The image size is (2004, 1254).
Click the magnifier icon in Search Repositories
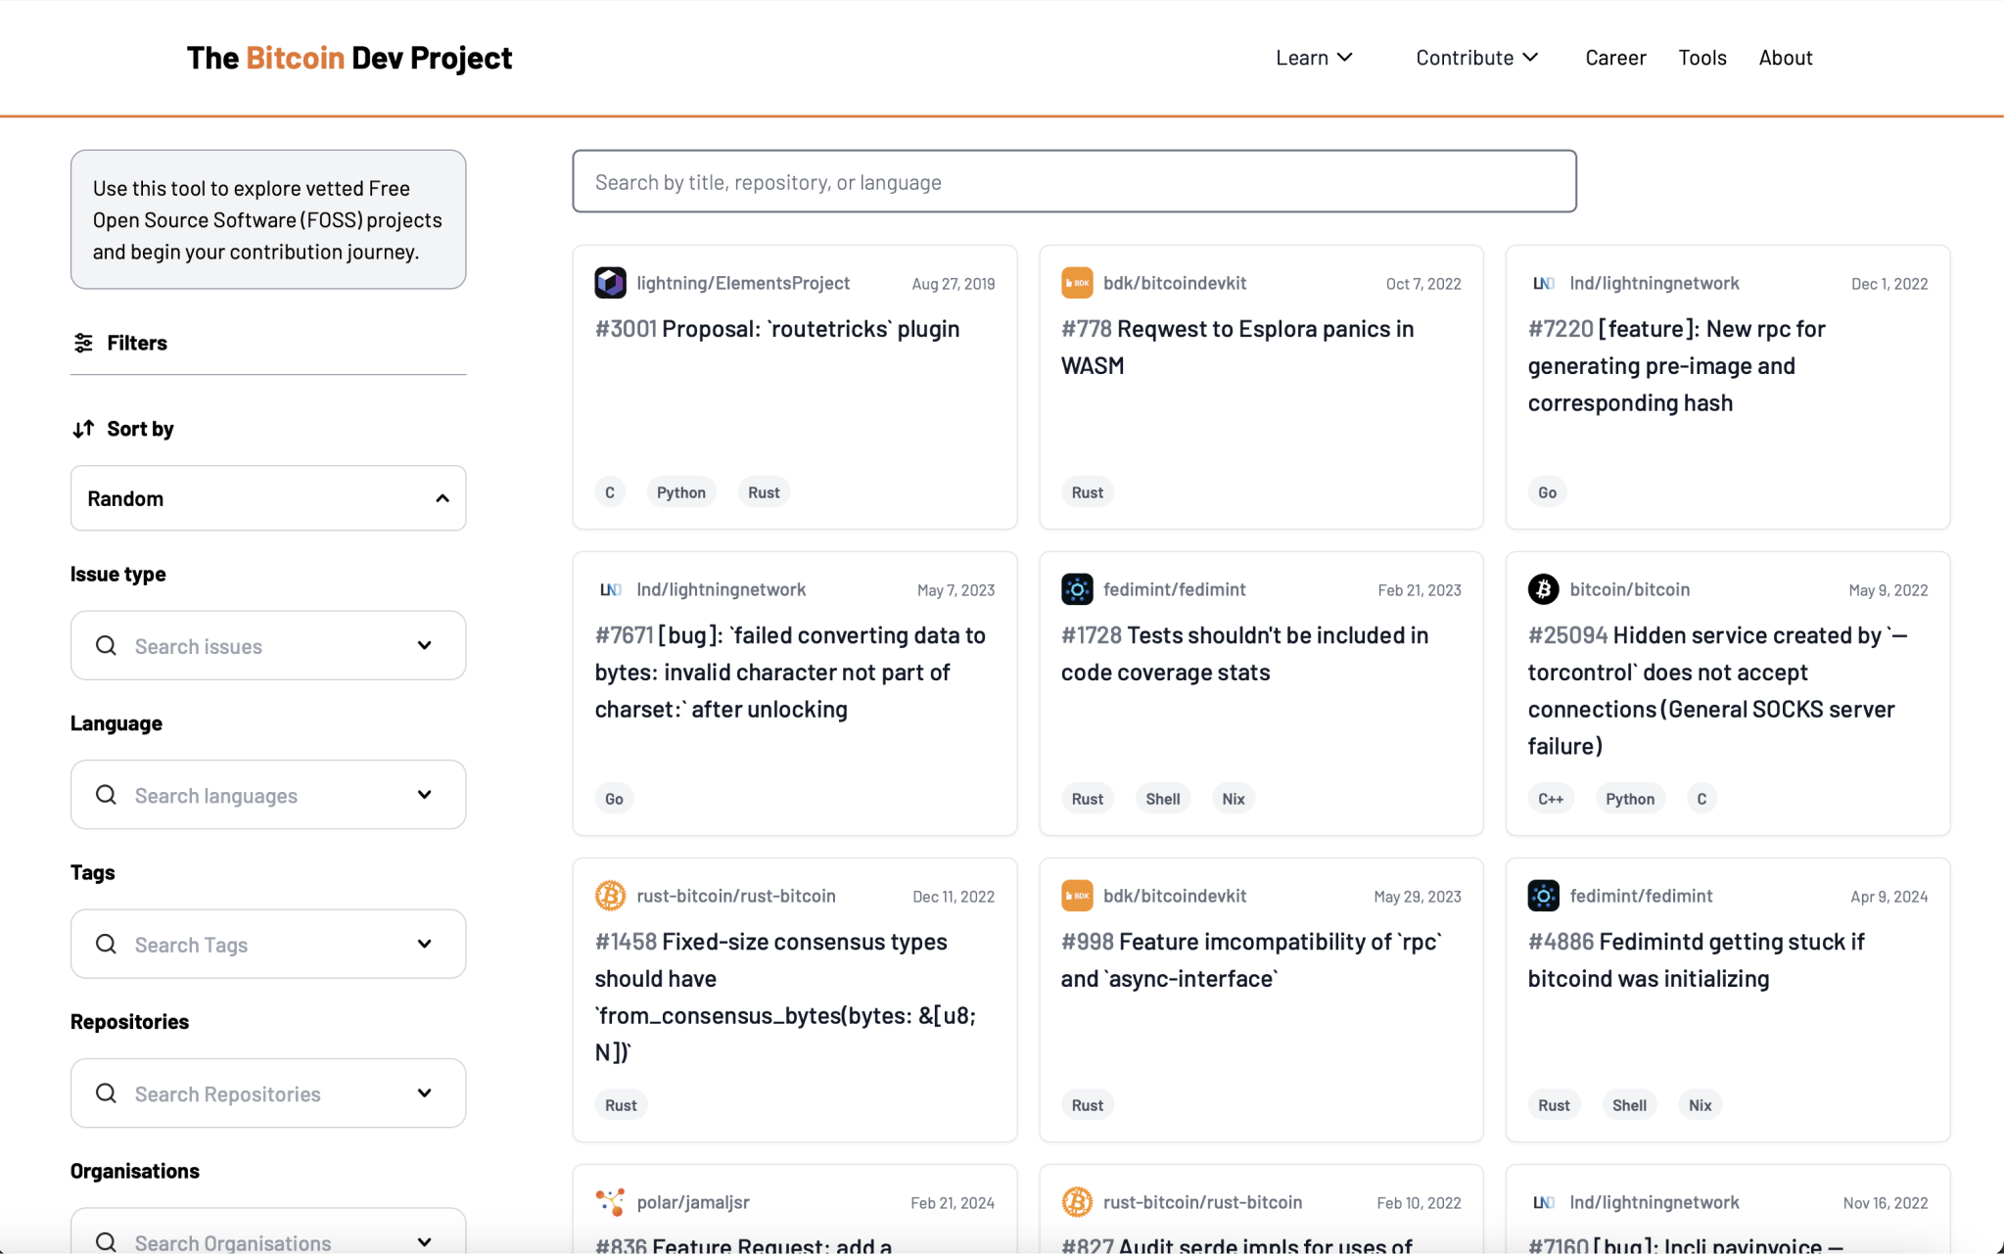tap(106, 1093)
